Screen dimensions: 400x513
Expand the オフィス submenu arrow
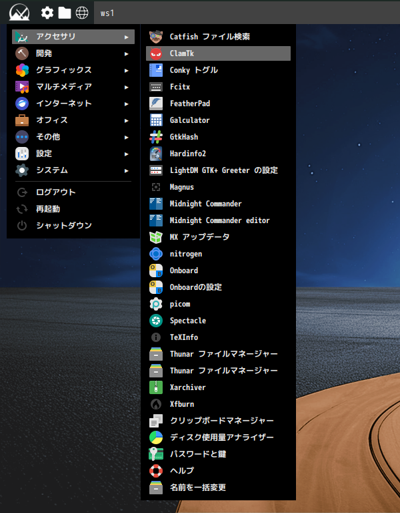pyautogui.click(x=127, y=120)
